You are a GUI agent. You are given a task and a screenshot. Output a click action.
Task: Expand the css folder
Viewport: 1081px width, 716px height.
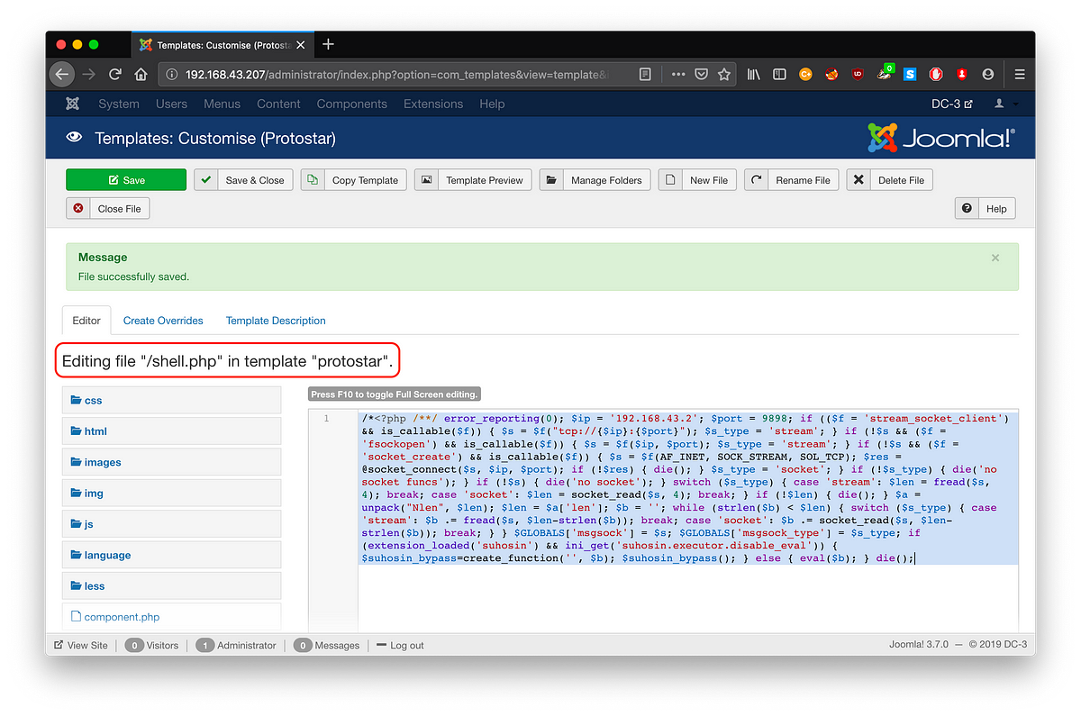(171, 401)
